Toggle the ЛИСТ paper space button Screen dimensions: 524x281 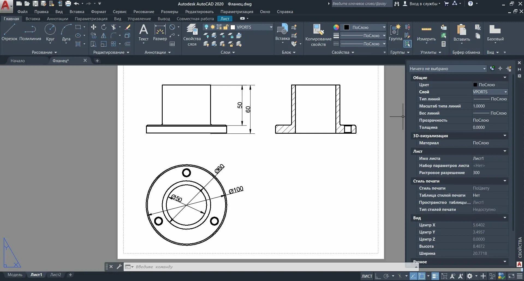tap(367, 276)
